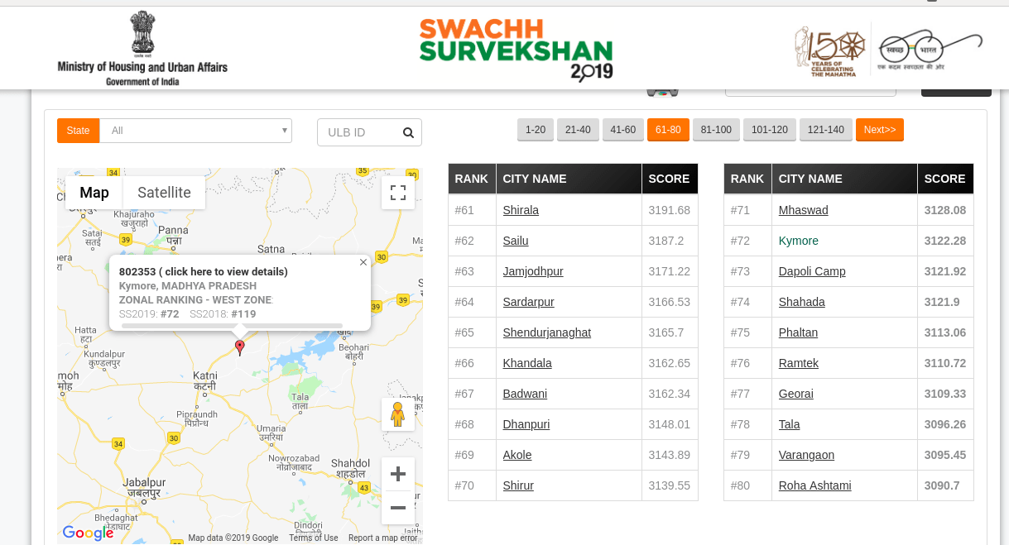The width and height of the screenshot is (1009, 545).
Task: Switch to Satellite view
Action: coord(164,192)
